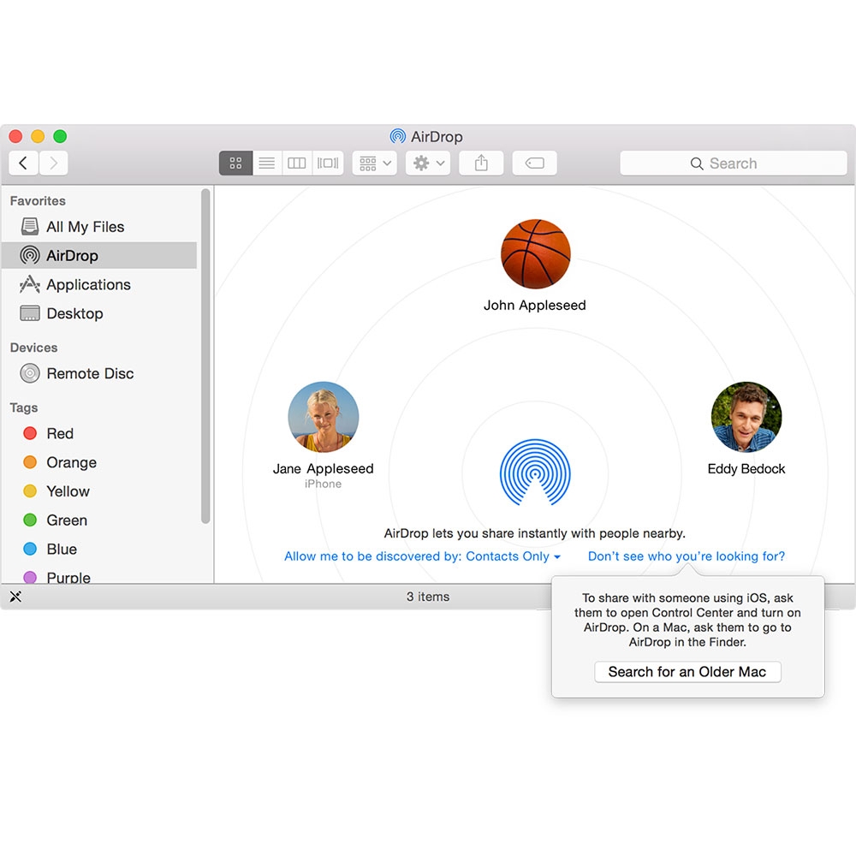This screenshot has height=856, width=856.
Task: Select the Green tag
Action: point(99,520)
